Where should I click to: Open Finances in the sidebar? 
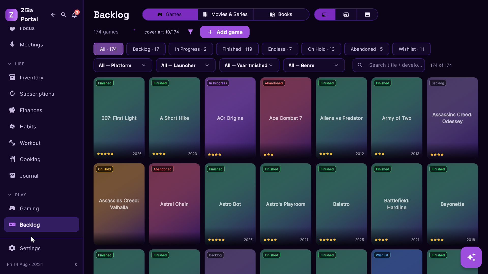pyautogui.click(x=41, y=110)
